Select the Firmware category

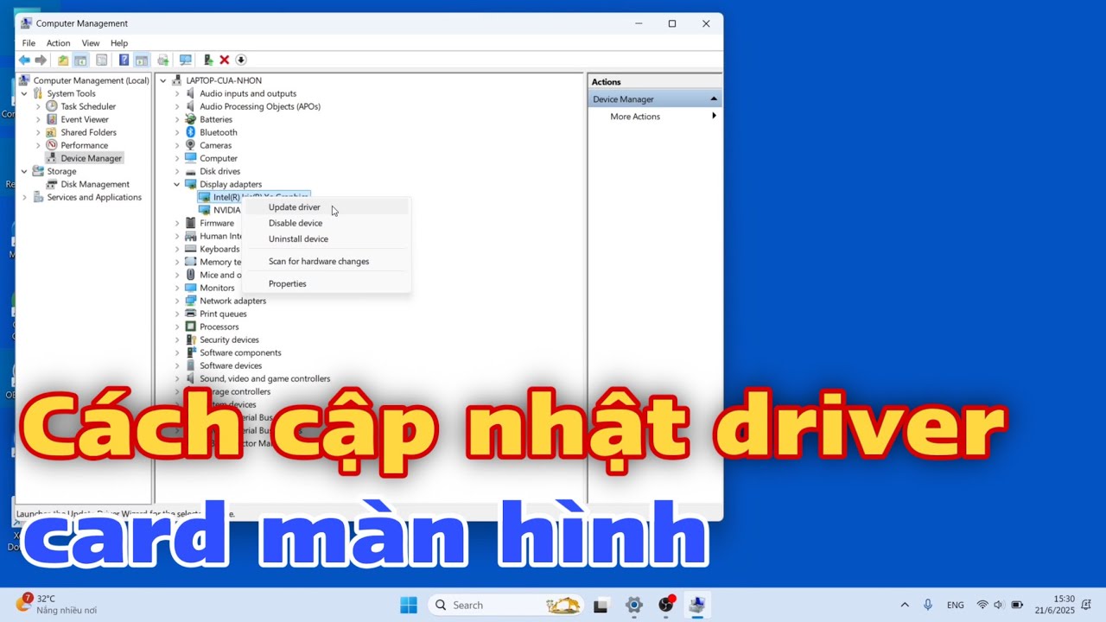[x=217, y=223]
